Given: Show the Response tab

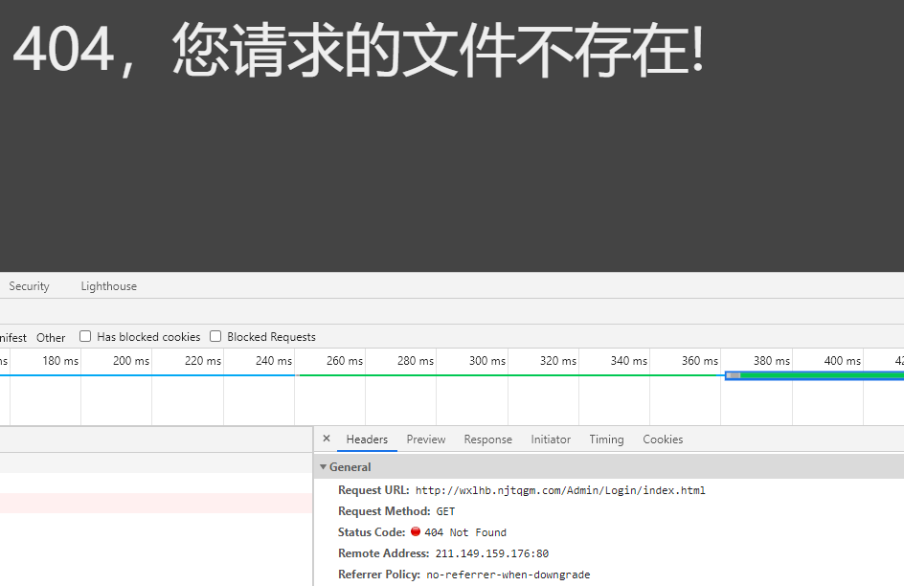Looking at the screenshot, I should (487, 439).
